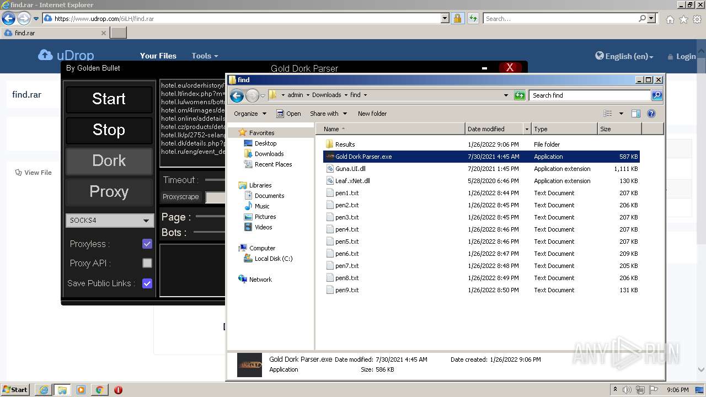The width and height of the screenshot is (706, 397).
Task: Open Documents library
Action: point(269,196)
